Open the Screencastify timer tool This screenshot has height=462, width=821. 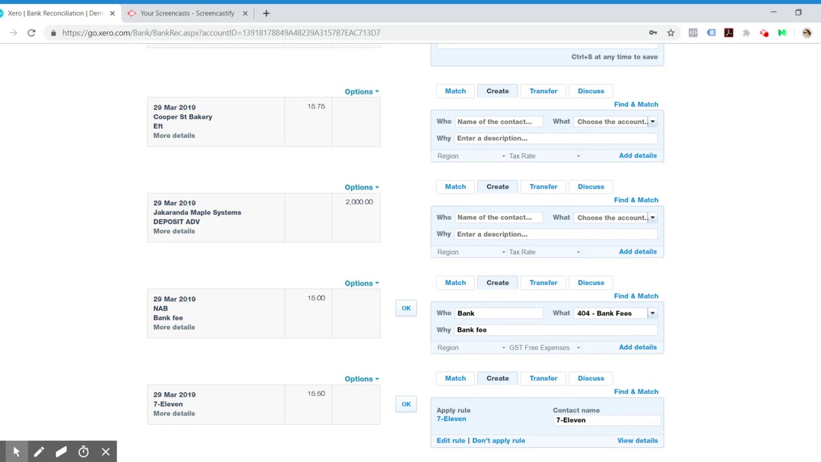[83, 452]
